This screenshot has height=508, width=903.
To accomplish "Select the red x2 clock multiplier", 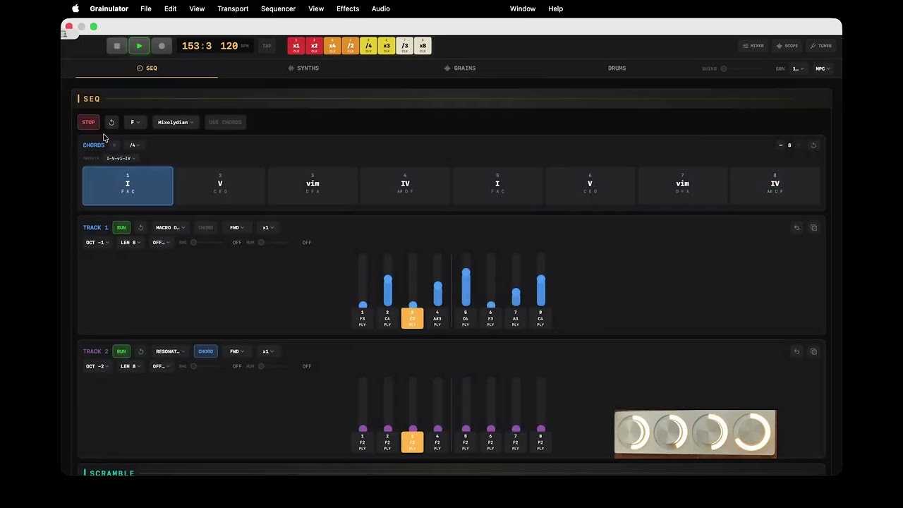I will click(x=315, y=46).
